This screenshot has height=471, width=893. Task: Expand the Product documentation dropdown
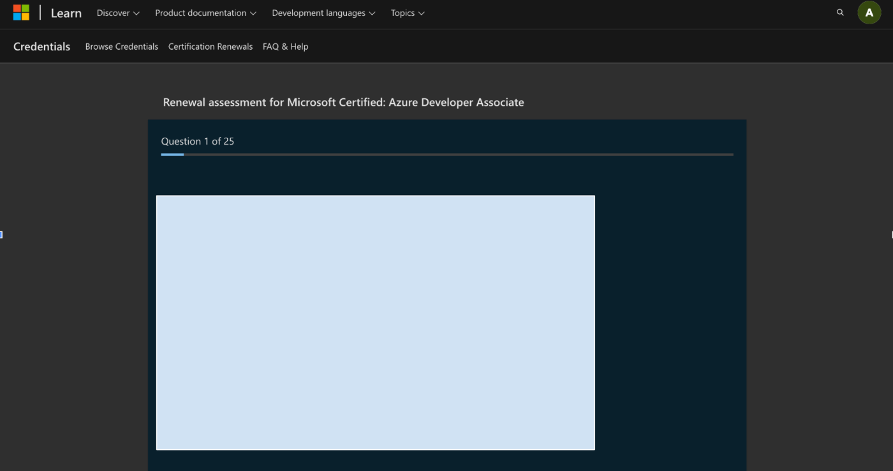tap(205, 13)
